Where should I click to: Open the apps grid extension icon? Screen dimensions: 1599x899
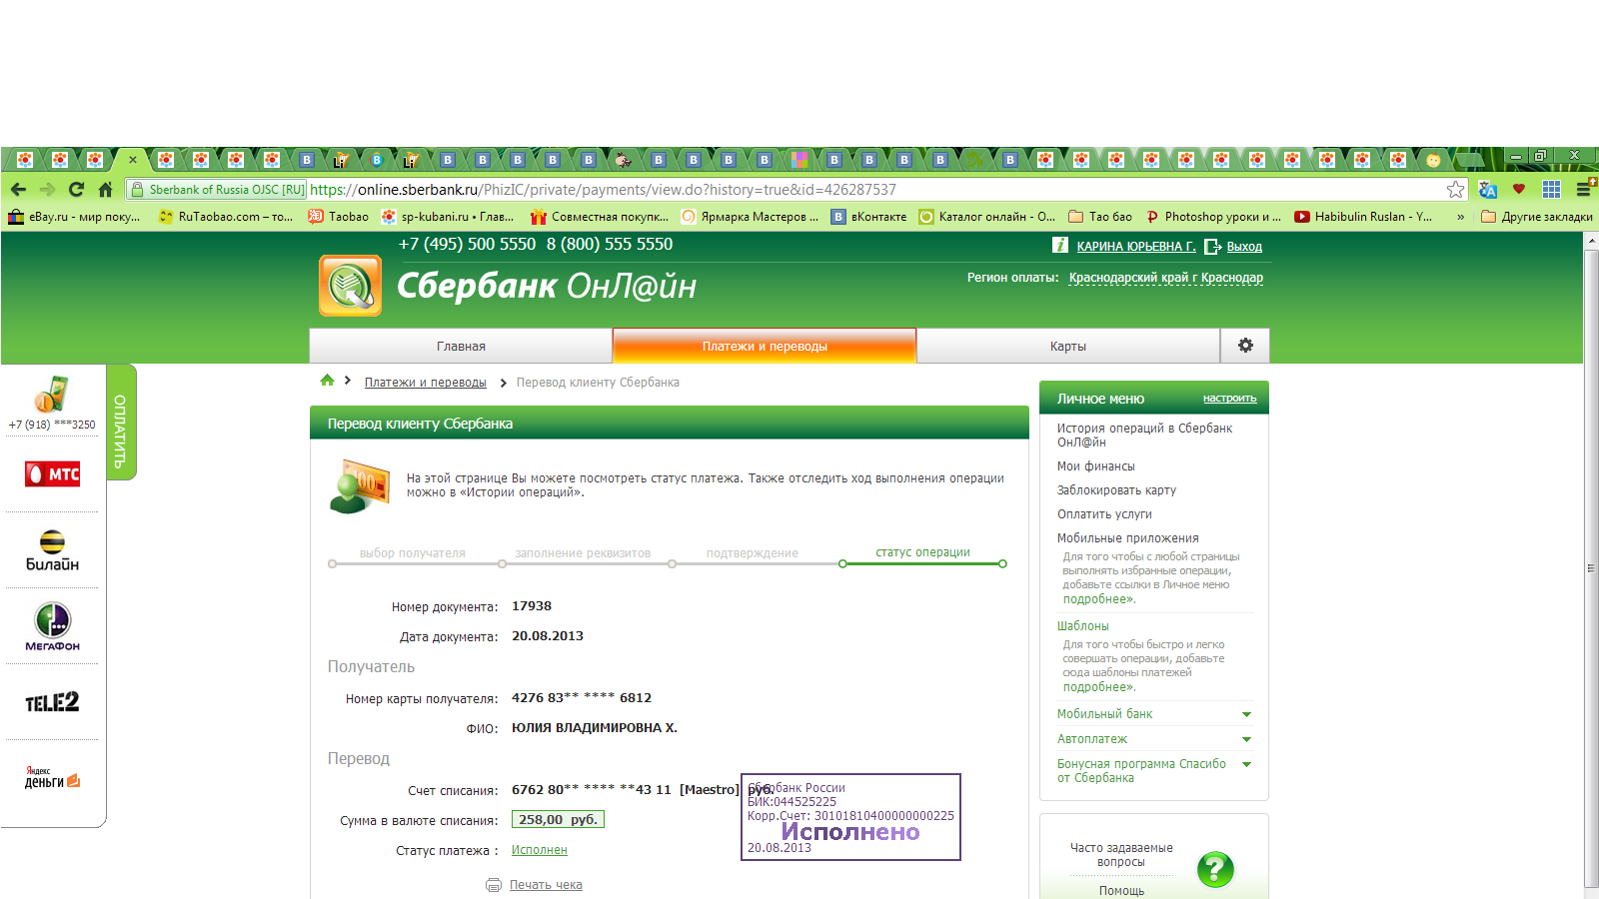click(1551, 189)
